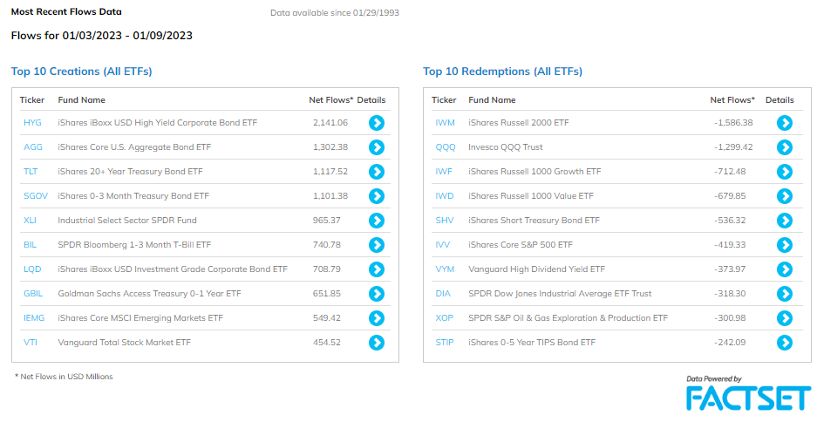This screenshot has height=422, width=817.
Task: Open the XOP ticker link
Action: (x=445, y=317)
